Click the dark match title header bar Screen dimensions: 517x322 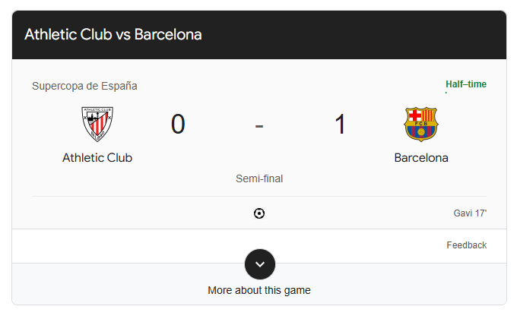pos(259,35)
